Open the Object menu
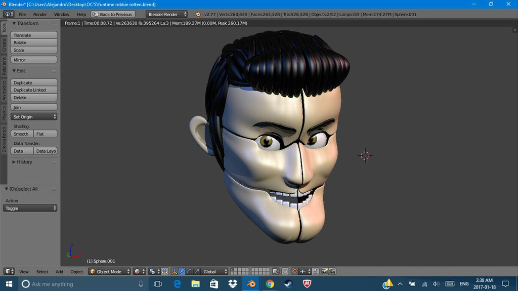This screenshot has width=518, height=291. [x=77, y=271]
